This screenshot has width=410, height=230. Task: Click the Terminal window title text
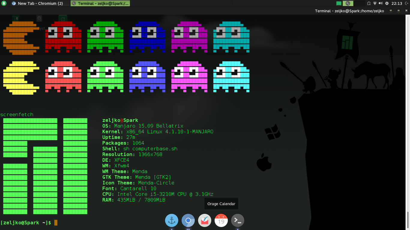coord(349,11)
